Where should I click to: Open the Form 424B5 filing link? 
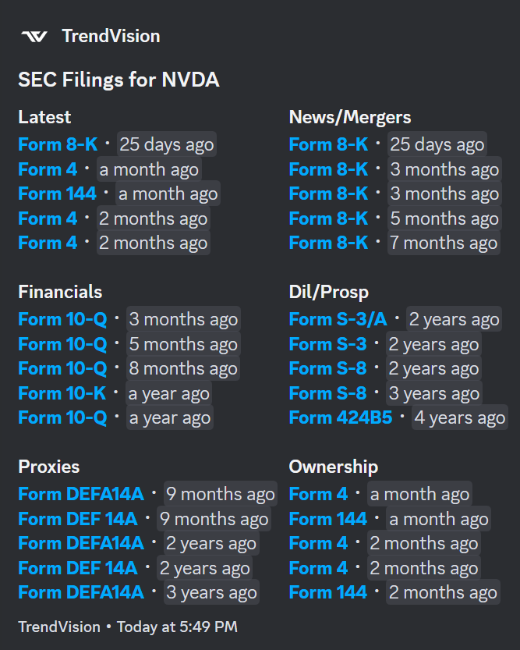click(341, 417)
